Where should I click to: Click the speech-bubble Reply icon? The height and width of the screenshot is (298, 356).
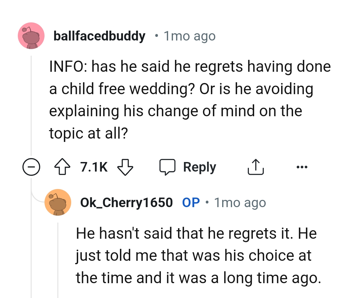click(168, 167)
